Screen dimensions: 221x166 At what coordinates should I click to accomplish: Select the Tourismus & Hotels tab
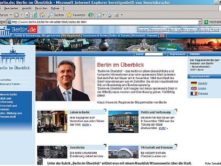pos(95,36)
